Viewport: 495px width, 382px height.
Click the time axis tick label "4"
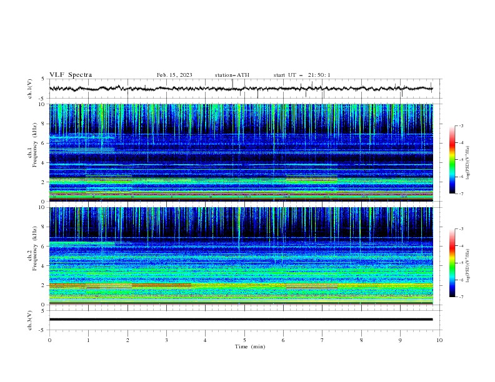pyautogui.click(x=206, y=340)
